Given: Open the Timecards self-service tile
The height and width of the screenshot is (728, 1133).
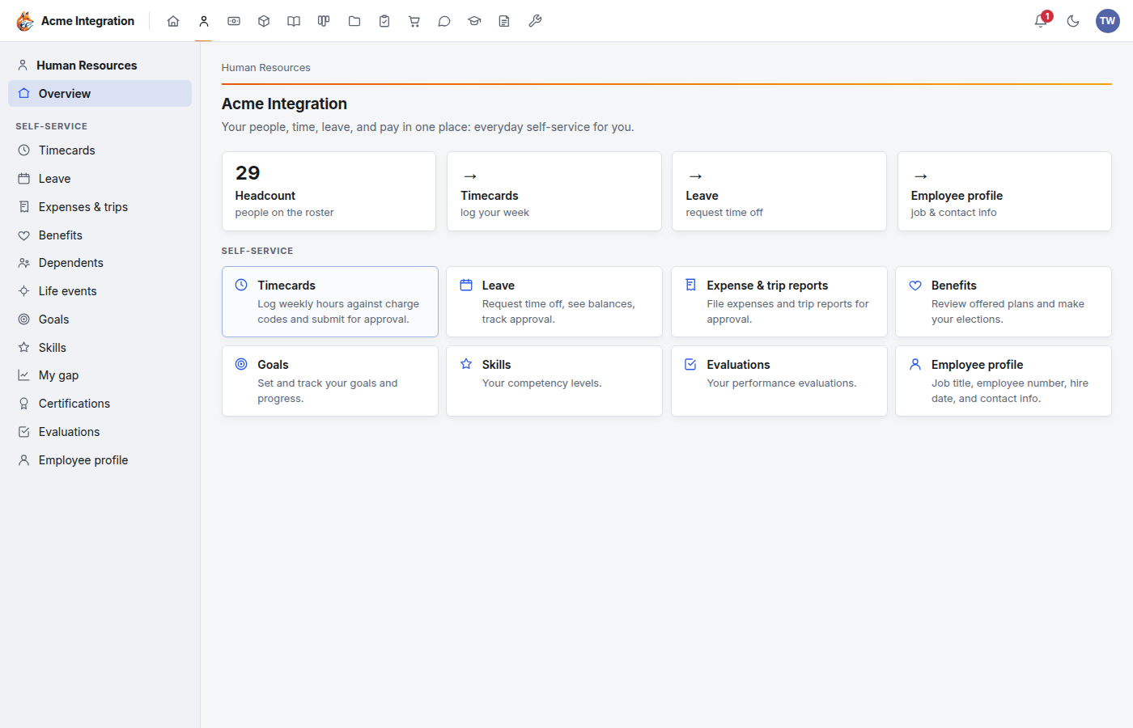Looking at the screenshot, I should tap(330, 302).
